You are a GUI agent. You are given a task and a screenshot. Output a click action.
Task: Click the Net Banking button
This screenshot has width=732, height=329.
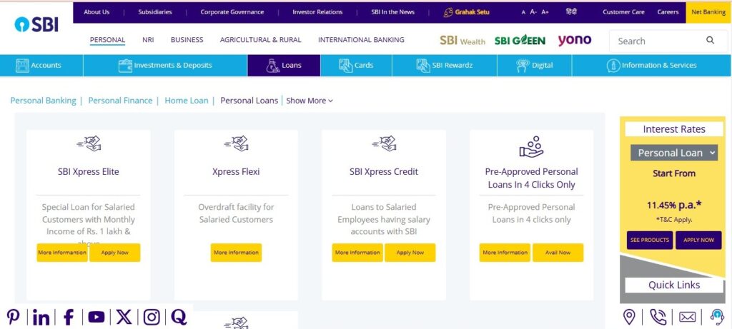coord(708,12)
